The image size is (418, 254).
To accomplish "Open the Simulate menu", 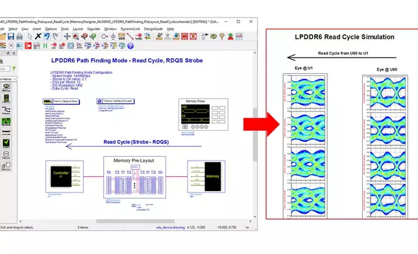I will (93, 29).
